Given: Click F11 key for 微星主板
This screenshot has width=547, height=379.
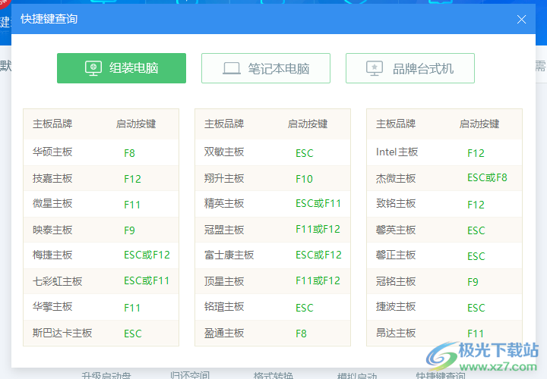Looking at the screenshot, I should (132, 205).
